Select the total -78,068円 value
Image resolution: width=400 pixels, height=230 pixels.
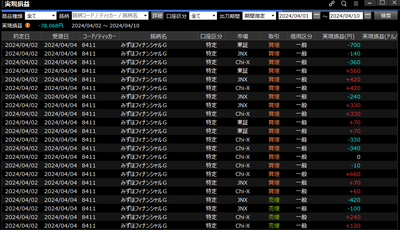click(51, 26)
